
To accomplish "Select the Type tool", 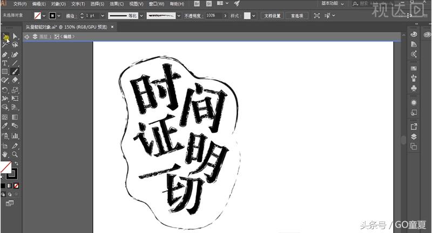I will pyautogui.click(x=5, y=63).
